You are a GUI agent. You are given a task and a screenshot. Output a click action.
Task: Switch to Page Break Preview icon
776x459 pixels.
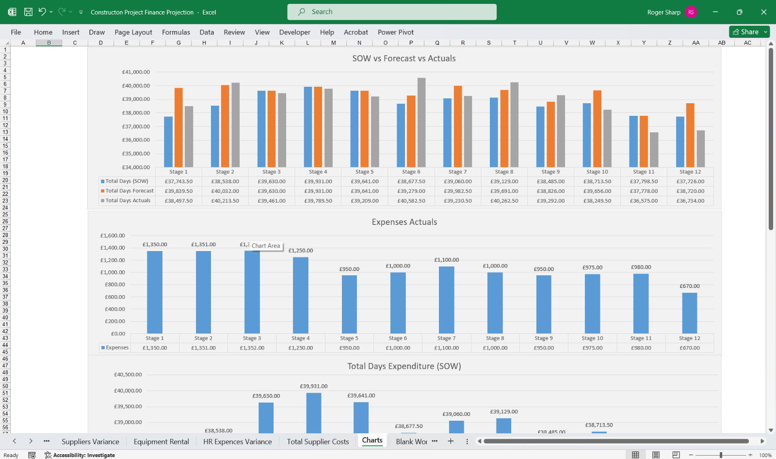pyautogui.click(x=676, y=455)
